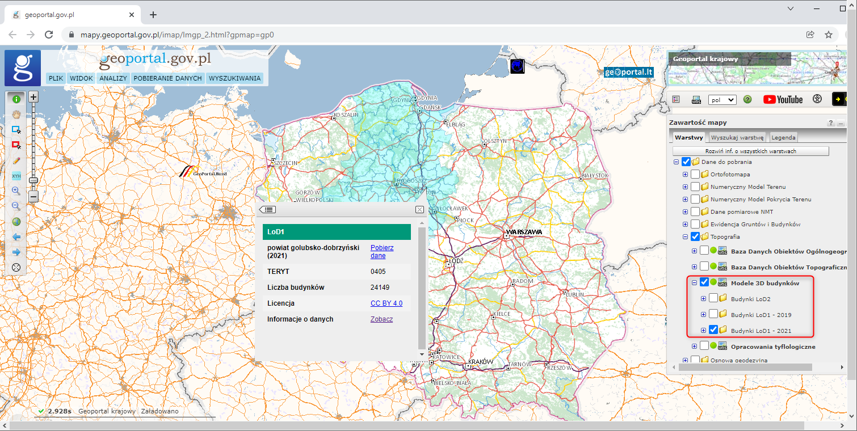Collapse the Modele 3D budynków tree node
Screen dimensions: 857x431
(694, 282)
